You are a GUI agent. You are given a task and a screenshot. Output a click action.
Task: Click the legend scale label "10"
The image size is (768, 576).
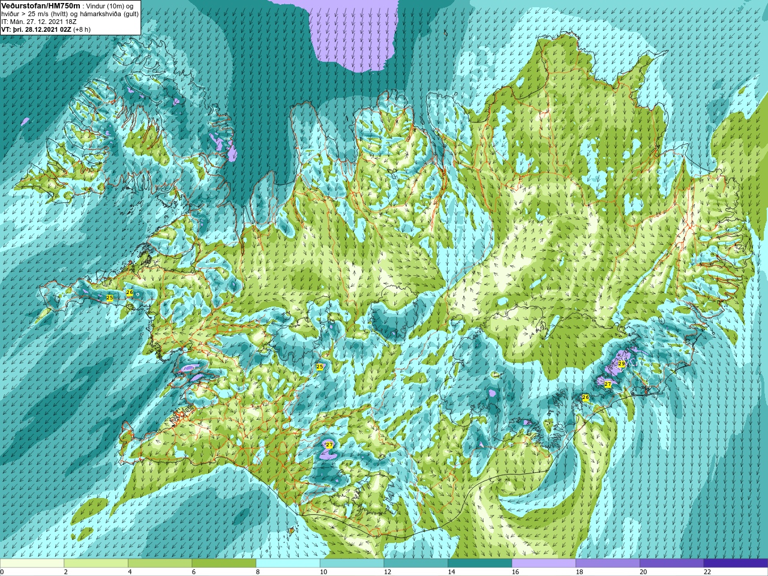coord(323,572)
